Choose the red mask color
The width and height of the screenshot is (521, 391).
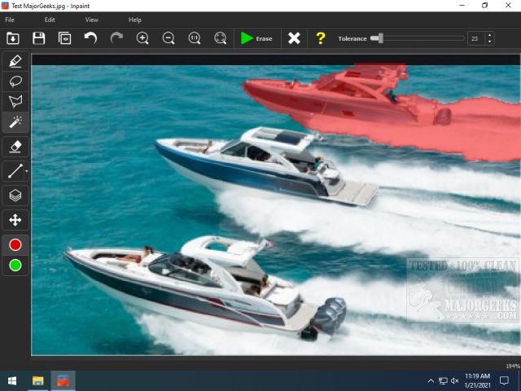(15, 244)
